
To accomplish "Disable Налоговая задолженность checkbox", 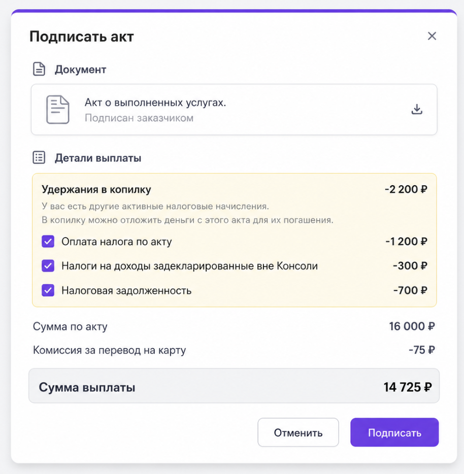I will [x=48, y=290].
